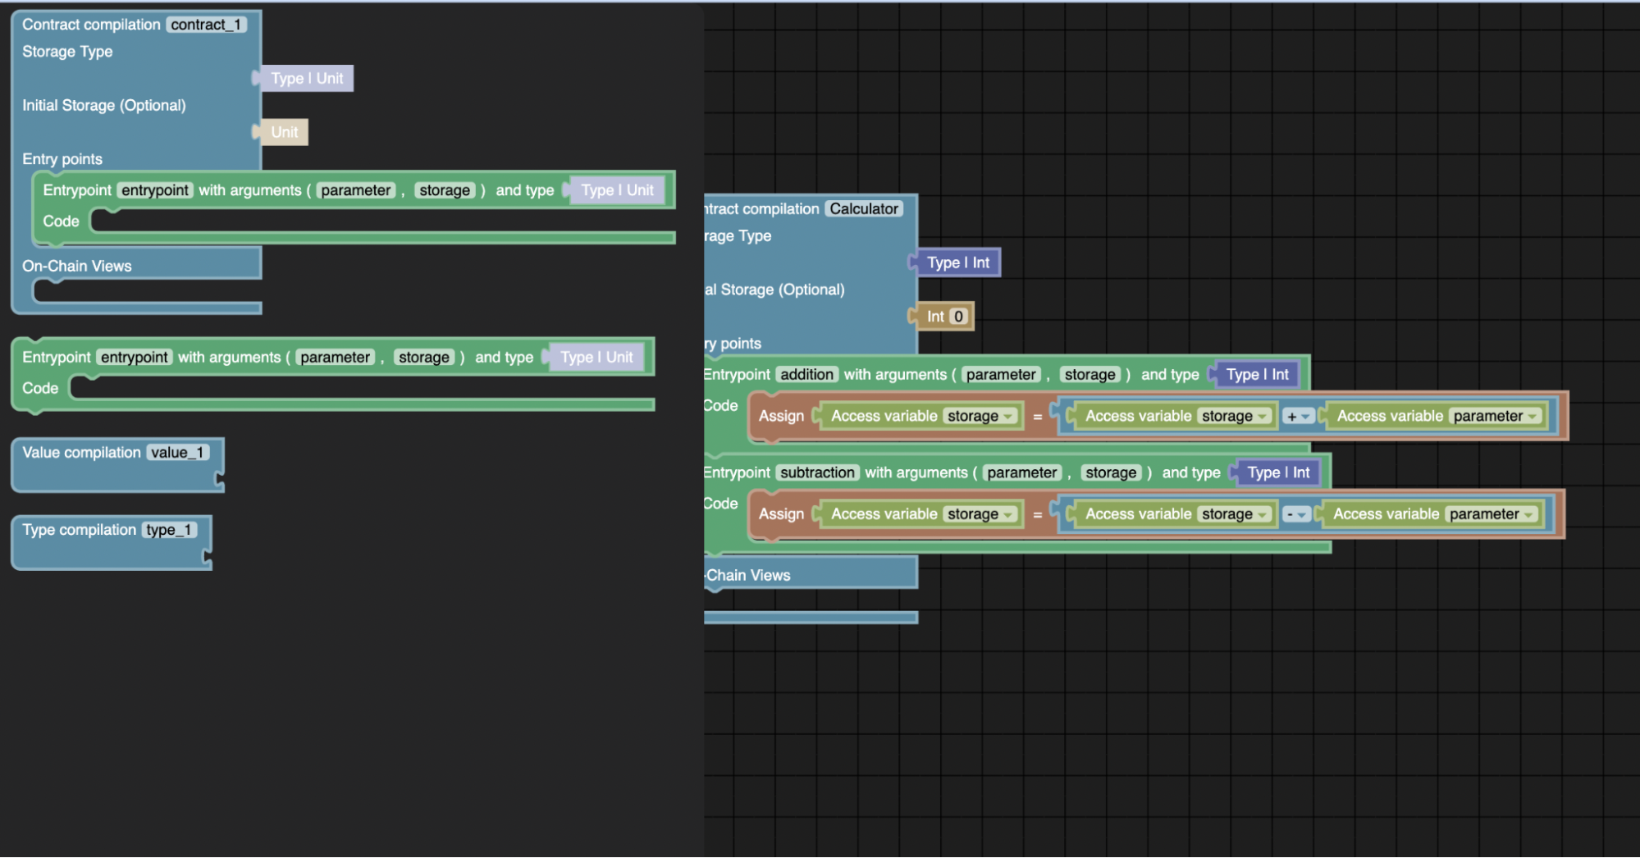Image resolution: width=1640 pixels, height=858 pixels.
Task: Click the On-Chain Views label in contract_1 block
Action: coord(77,266)
